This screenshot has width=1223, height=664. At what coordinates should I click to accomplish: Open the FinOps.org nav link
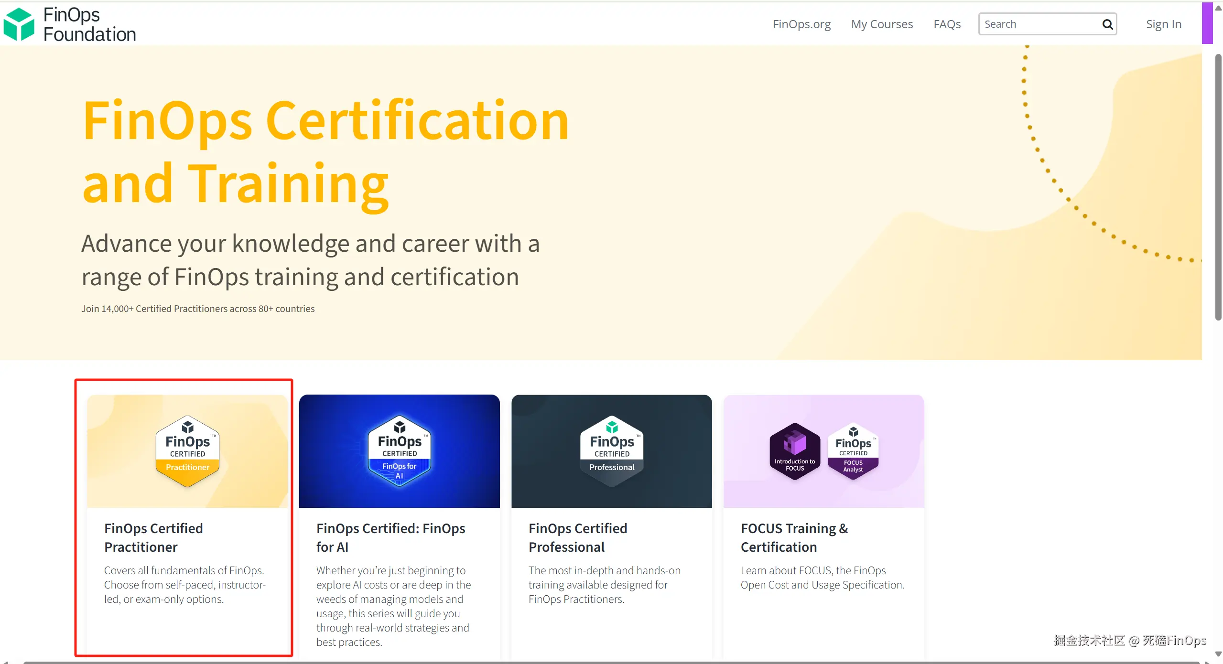(x=801, y=24)
